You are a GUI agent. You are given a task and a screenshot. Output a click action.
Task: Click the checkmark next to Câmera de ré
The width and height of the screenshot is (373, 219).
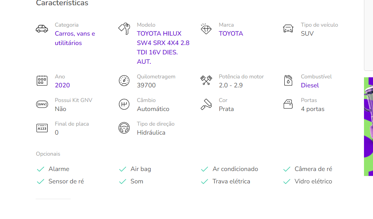287,169
